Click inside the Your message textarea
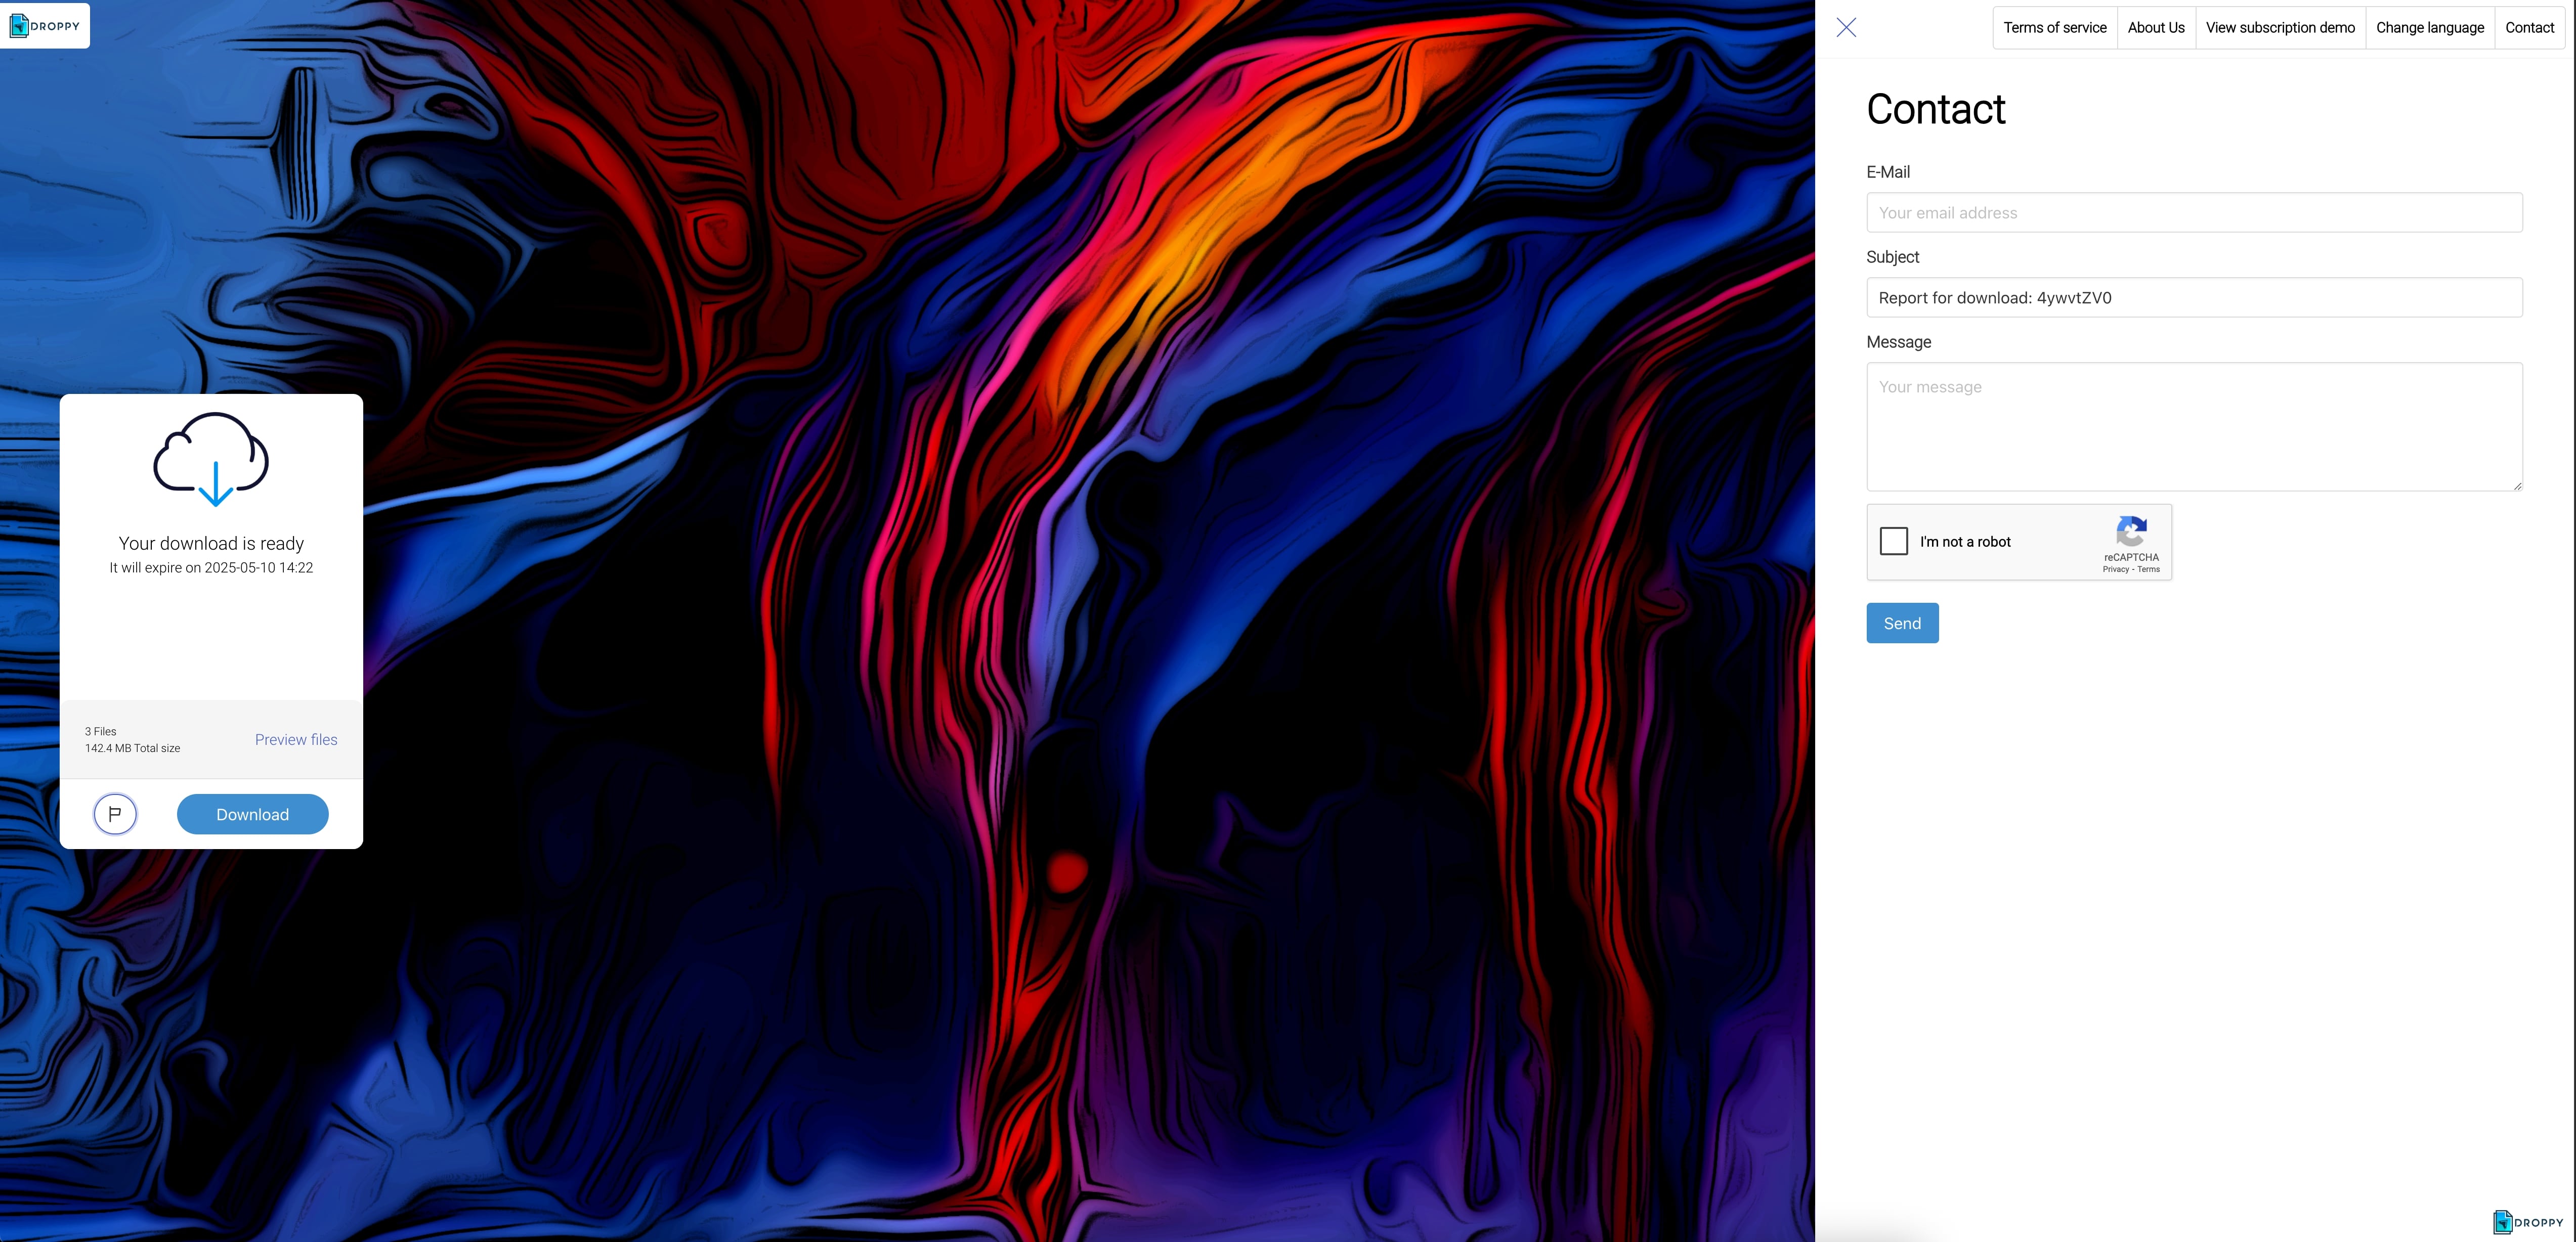This screenshot has width=2576, height=1242. [x=2194, y=427]
